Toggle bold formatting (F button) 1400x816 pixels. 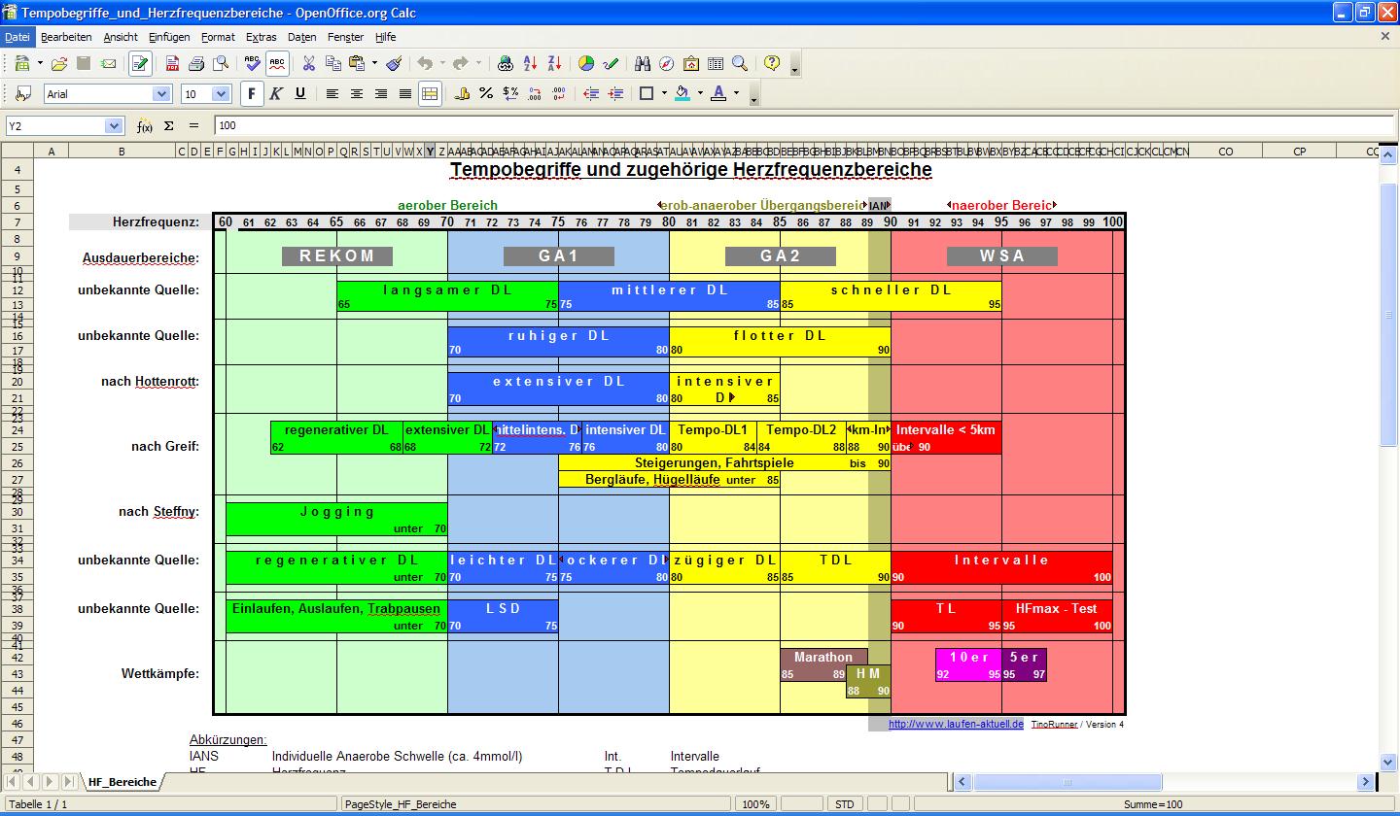[251, 94]
